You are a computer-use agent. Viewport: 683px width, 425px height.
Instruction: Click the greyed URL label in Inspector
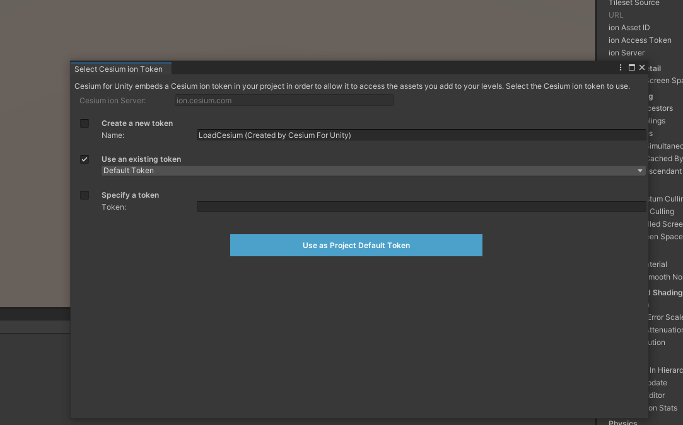click(616, 14)
